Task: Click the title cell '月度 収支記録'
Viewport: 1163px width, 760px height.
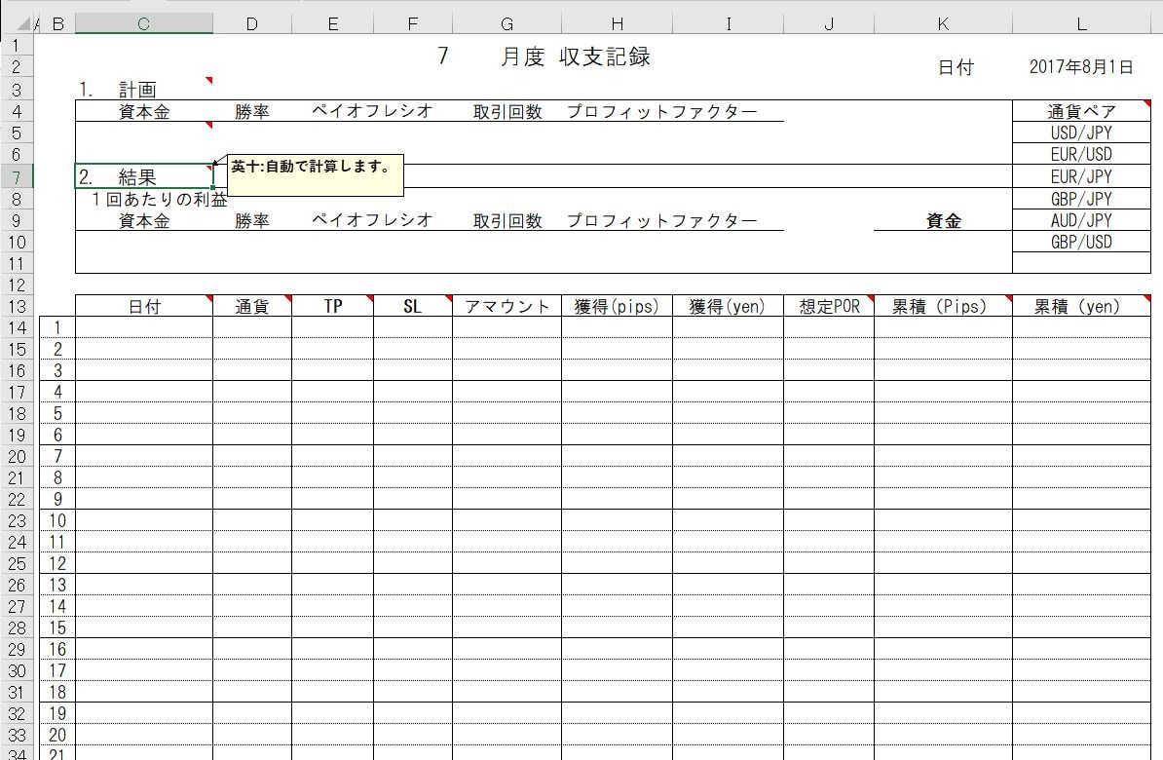Action: pyautogui.click(x=576, y=57)
